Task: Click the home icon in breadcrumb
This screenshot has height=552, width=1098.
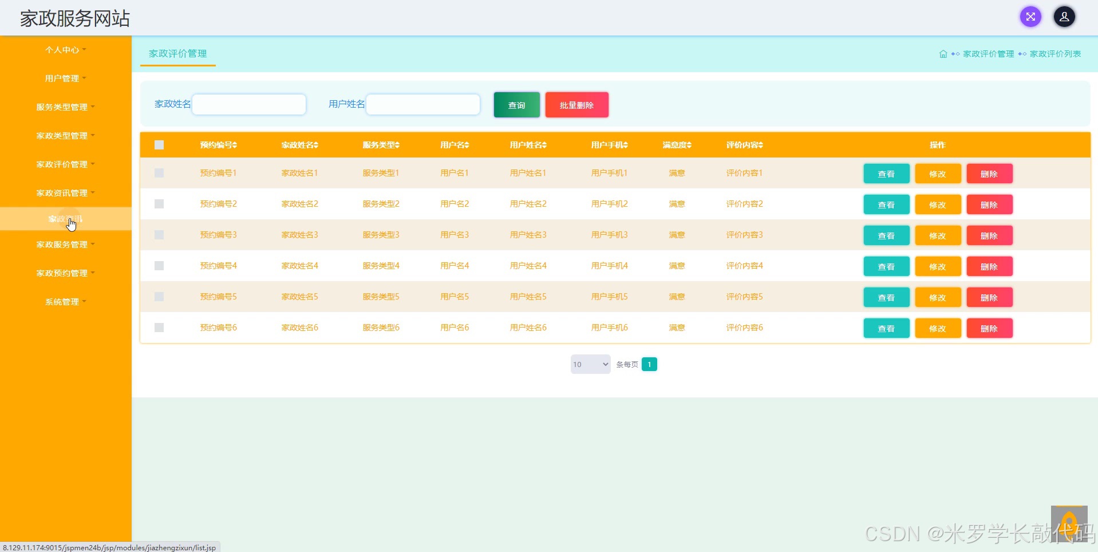Action: [x=943, y=54]
